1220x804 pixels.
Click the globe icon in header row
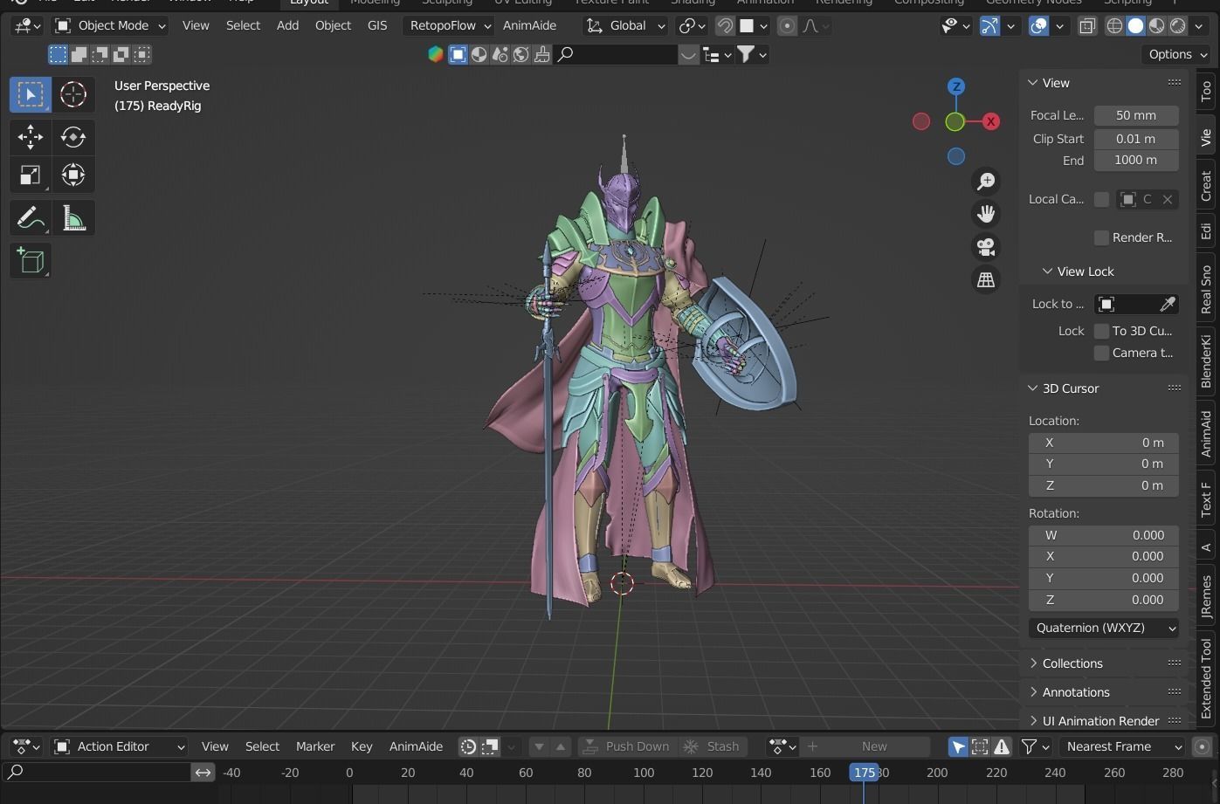(520, 55)
